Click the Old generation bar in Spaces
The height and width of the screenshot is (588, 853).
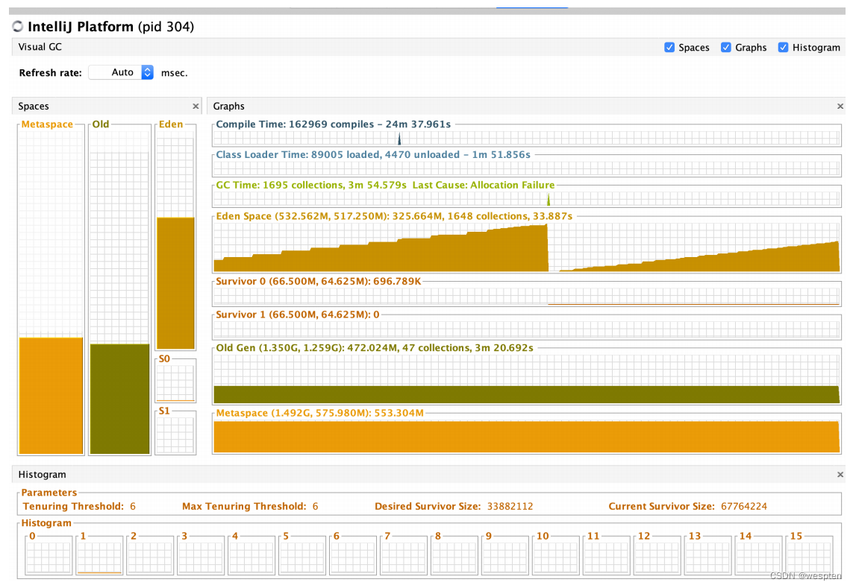[119, 399]
